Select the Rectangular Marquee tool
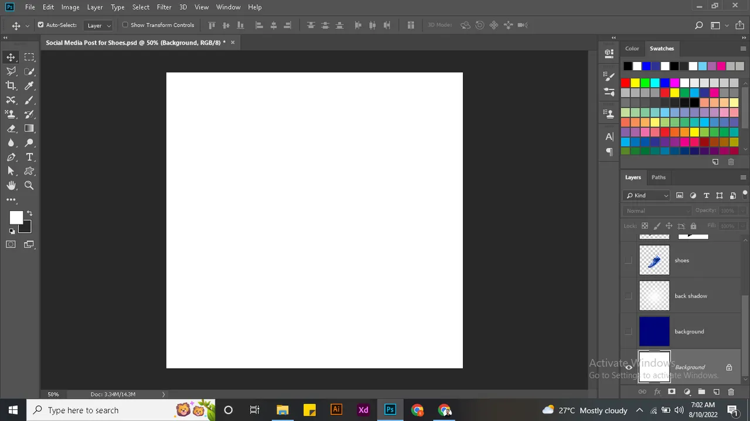This screenshot has width=750, height=421. (29, 57)
